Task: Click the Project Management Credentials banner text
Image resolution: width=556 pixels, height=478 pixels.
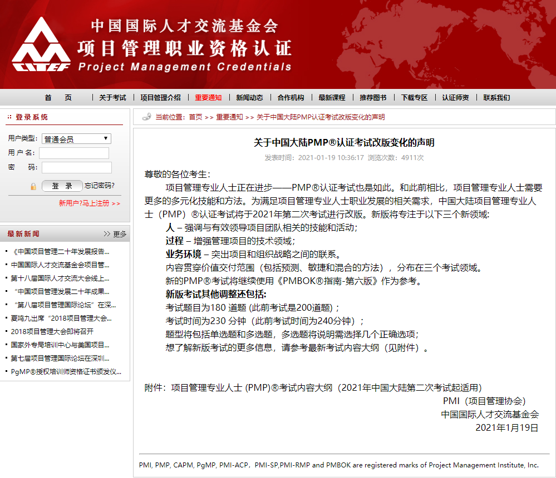Action: (185, 67)
